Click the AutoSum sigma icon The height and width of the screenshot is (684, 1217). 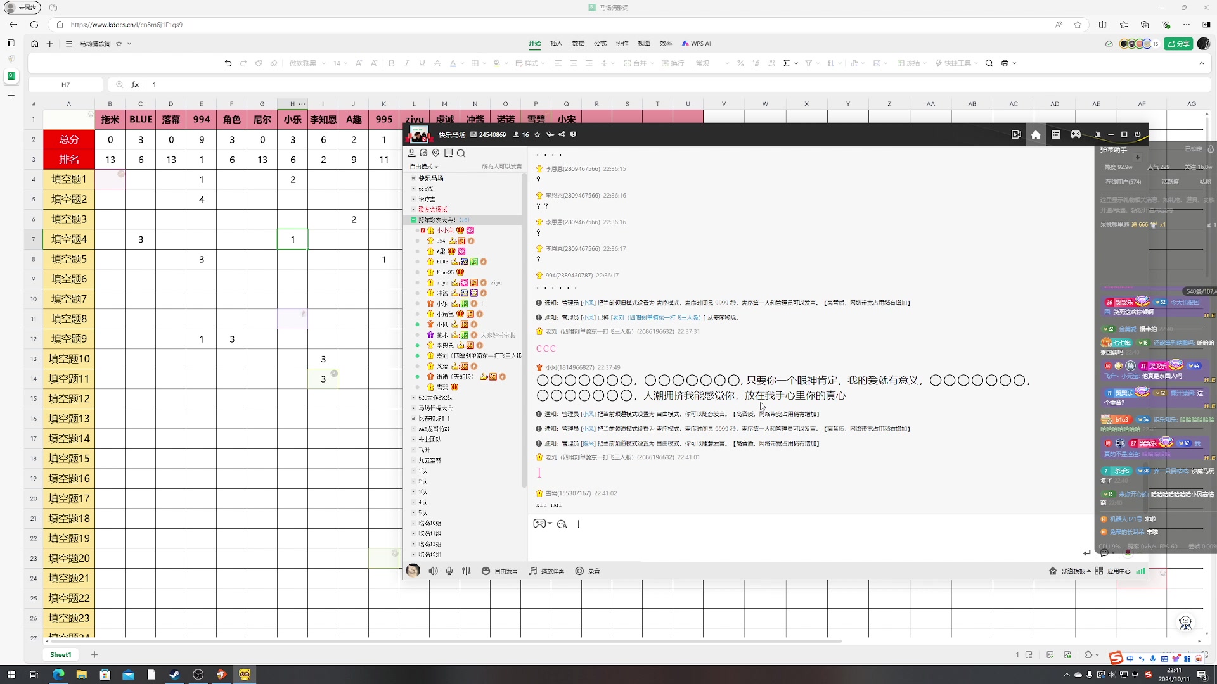[787, 63]
